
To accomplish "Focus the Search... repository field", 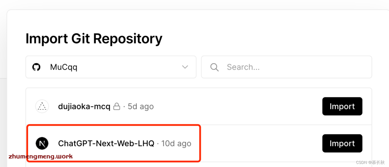I will (x=286, y=67).
